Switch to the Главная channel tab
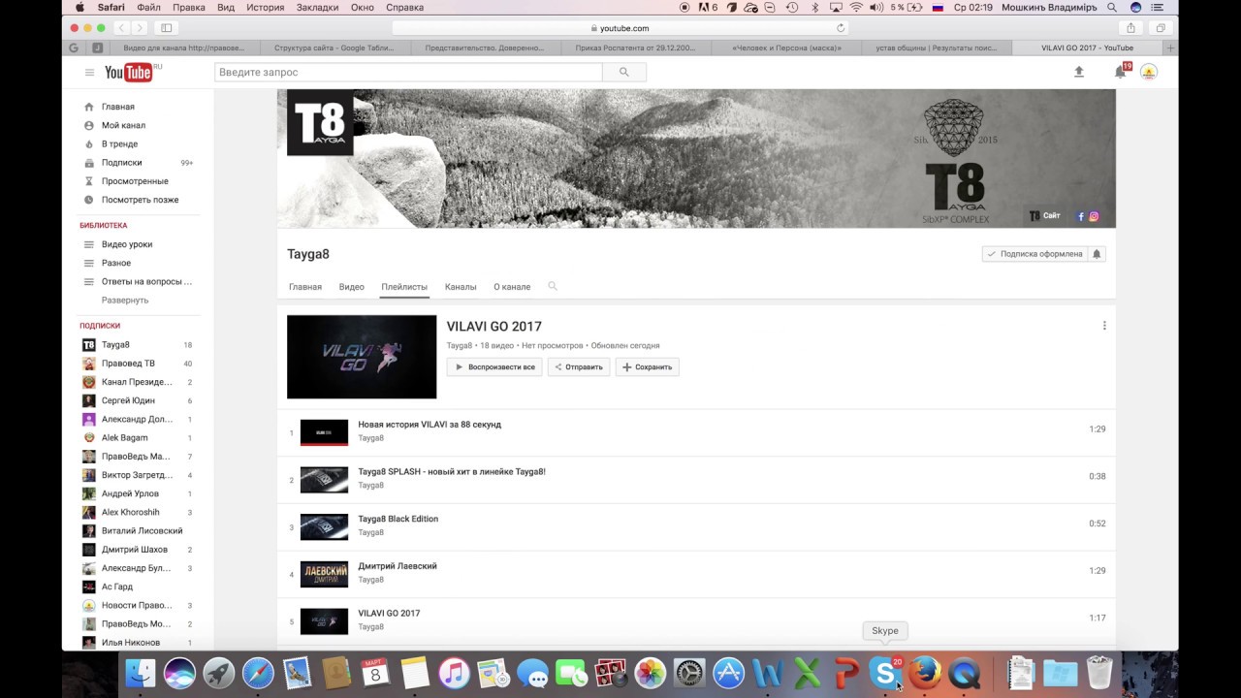This screenshot has height=698, width=1241. [x=305, y=287]
